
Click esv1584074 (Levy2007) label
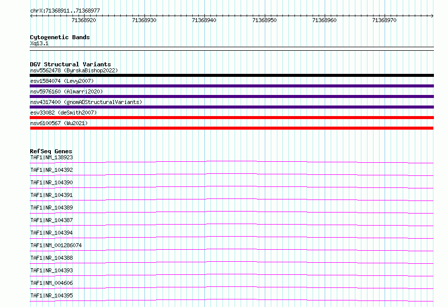62,81
